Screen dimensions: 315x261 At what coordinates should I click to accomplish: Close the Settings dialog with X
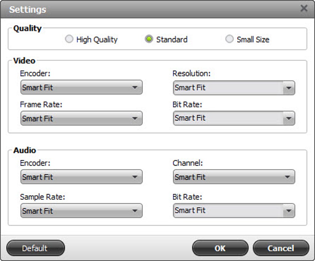tap(304, 8)
